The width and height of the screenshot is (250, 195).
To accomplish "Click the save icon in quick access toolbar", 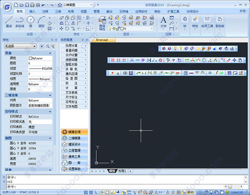I will (27, 5).
